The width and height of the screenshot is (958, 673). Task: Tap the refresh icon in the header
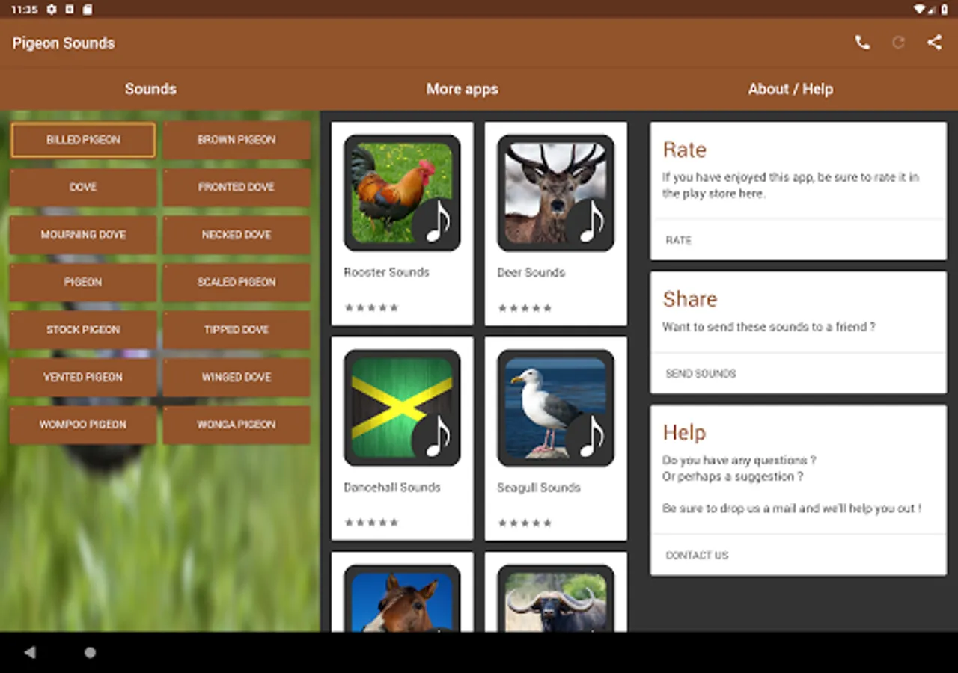point(898,43)
